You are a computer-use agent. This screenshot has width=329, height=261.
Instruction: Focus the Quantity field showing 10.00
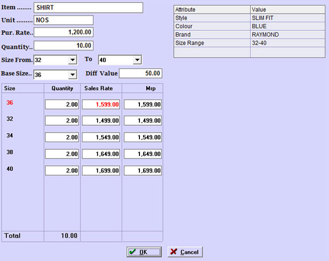63,45
